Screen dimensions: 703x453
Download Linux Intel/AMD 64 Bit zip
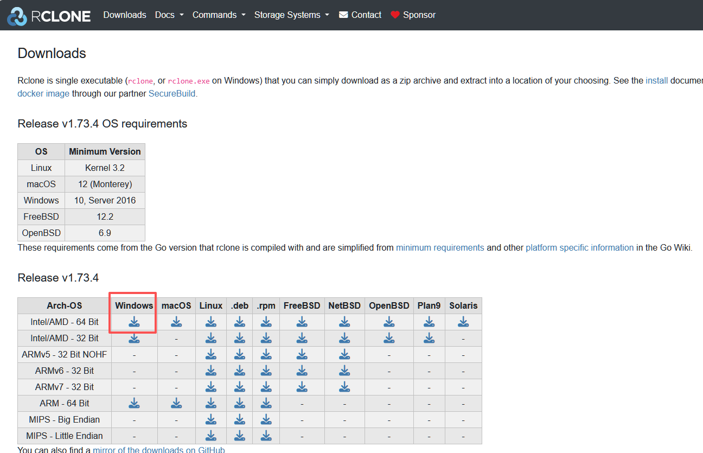(211, 322)
